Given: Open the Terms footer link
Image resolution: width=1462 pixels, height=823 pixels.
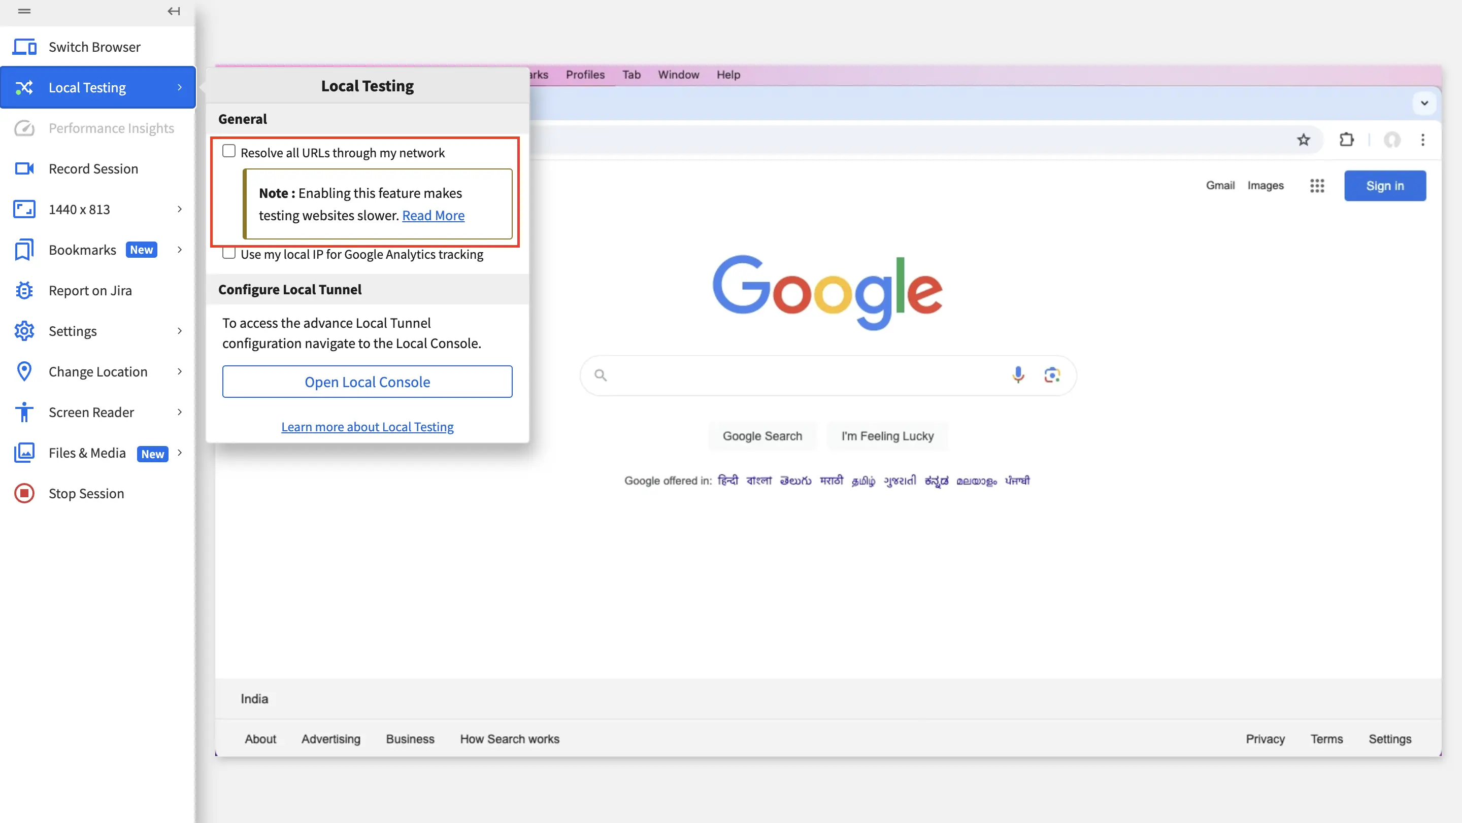Looking at the screenshot, I should (x=1326, y=739).
